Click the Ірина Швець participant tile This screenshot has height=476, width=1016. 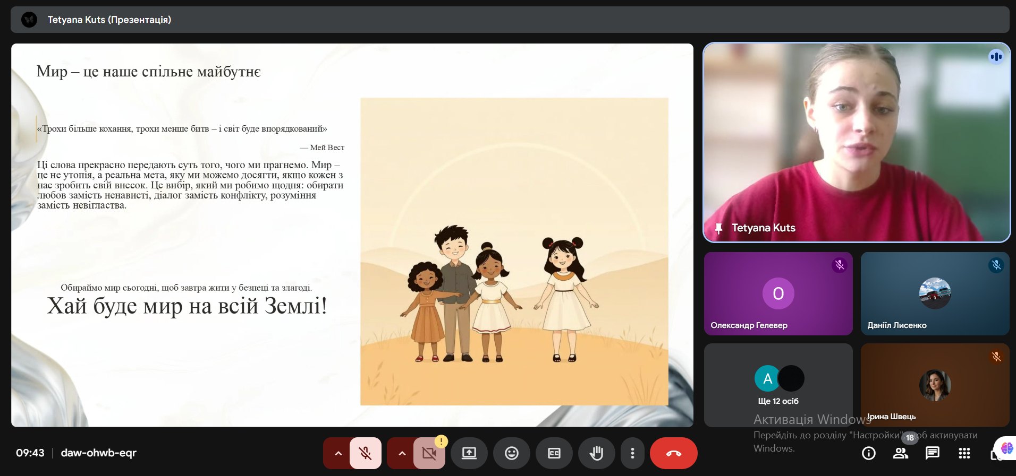point(935,385)
